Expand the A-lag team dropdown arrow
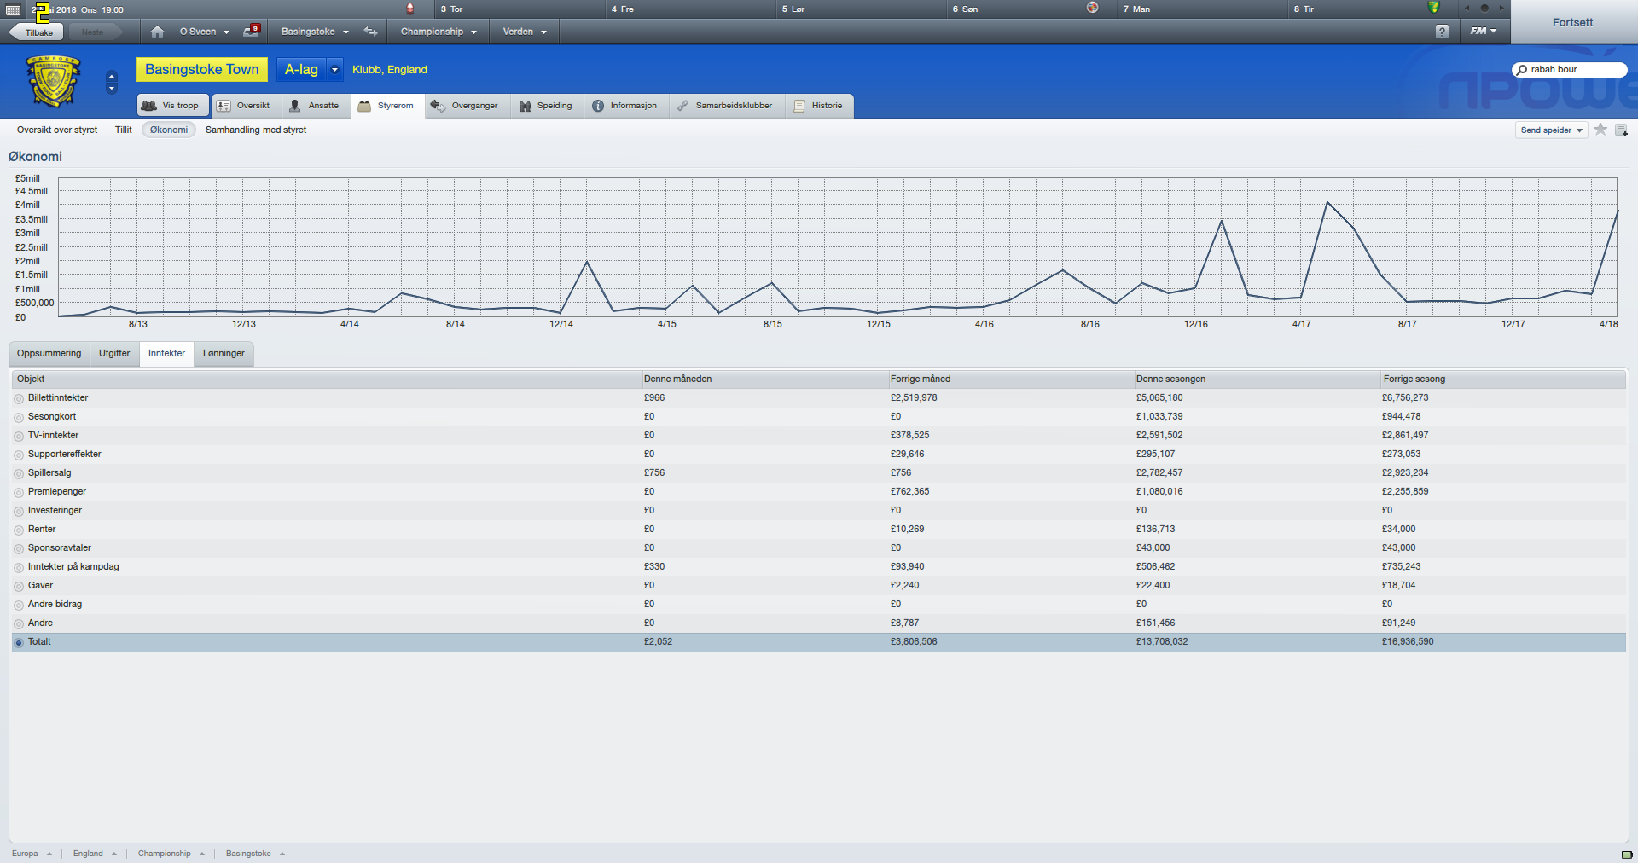The width and height of the screenshot is (1638, 863). pyautogui.click(x=335, y=70)
